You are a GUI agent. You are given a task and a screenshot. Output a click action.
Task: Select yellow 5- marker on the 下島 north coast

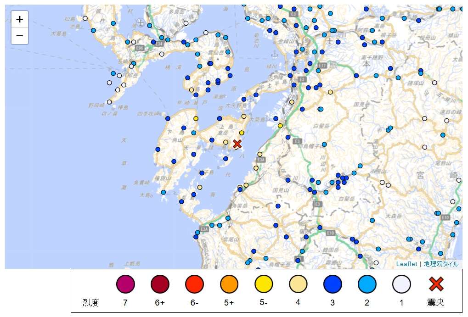(x=196, y=118)
